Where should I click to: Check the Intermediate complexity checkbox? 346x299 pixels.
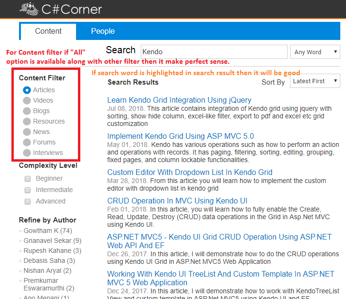tap(28, 190)
